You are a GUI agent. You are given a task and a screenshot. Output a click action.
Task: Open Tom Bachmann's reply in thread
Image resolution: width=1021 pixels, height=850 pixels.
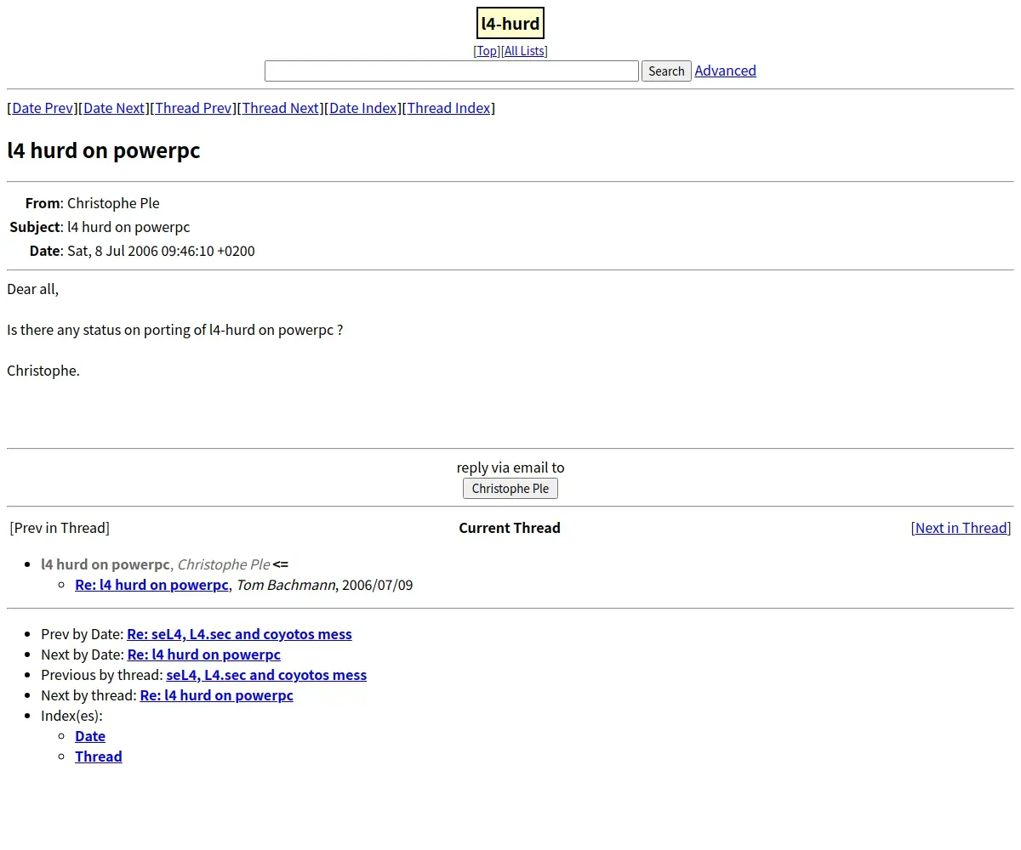152,585
